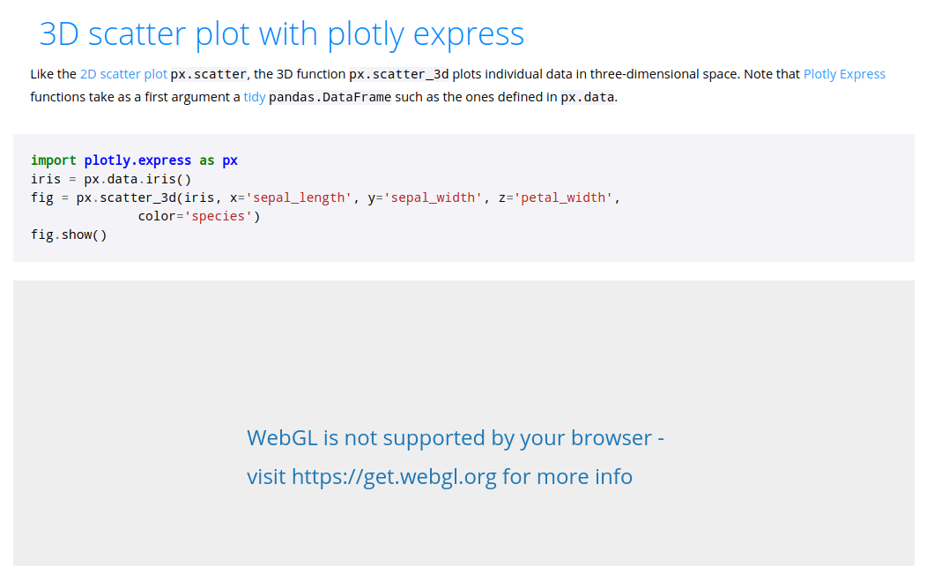Click the https://get.webgl.org URL text
This screenshot has height=566, width=949.
click(x=394, y=476)
